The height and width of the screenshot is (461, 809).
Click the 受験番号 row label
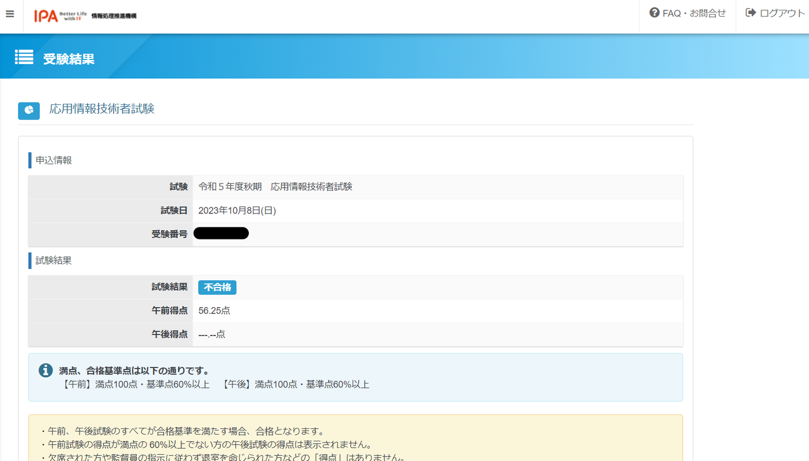coord(170,235)
